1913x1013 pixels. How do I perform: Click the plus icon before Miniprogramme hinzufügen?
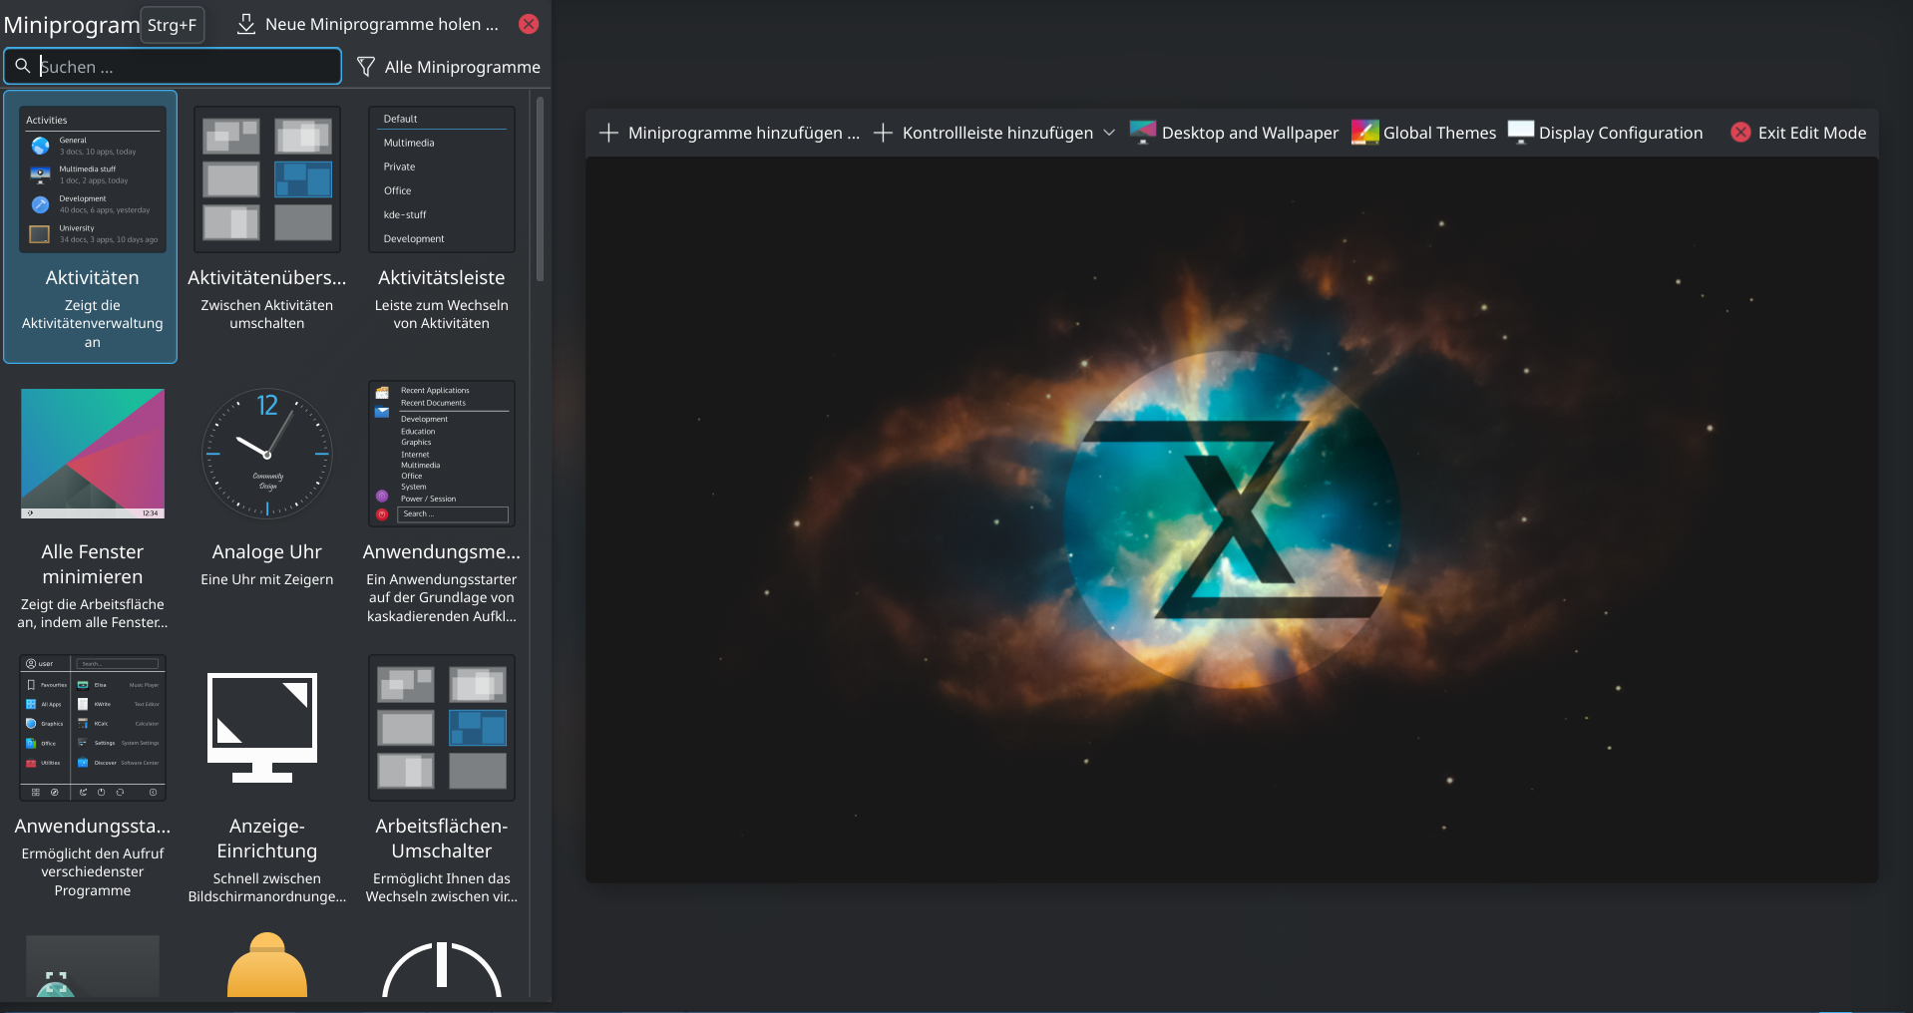click(x=608, y=133)
